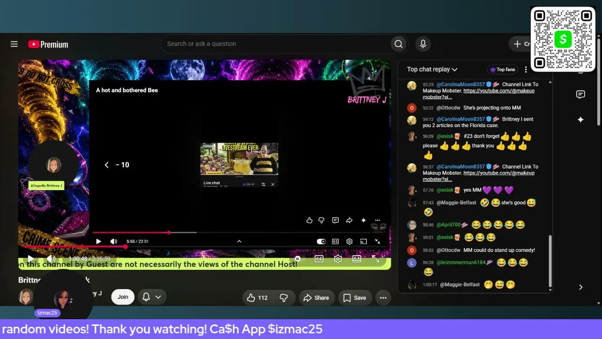Screen dimensions: 602x339
Task: Open inner video more options dots
Action: pos(377,220)
